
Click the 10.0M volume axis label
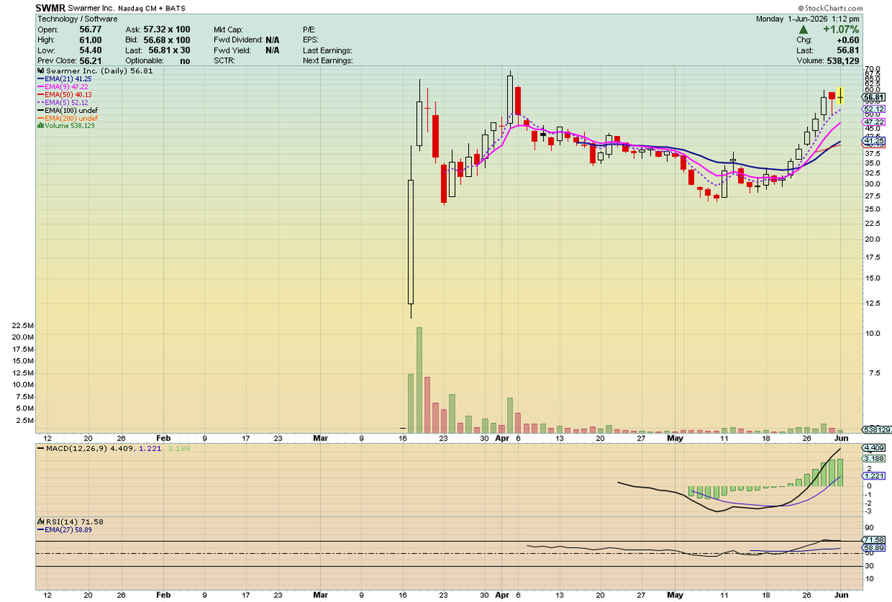(22, 384)
